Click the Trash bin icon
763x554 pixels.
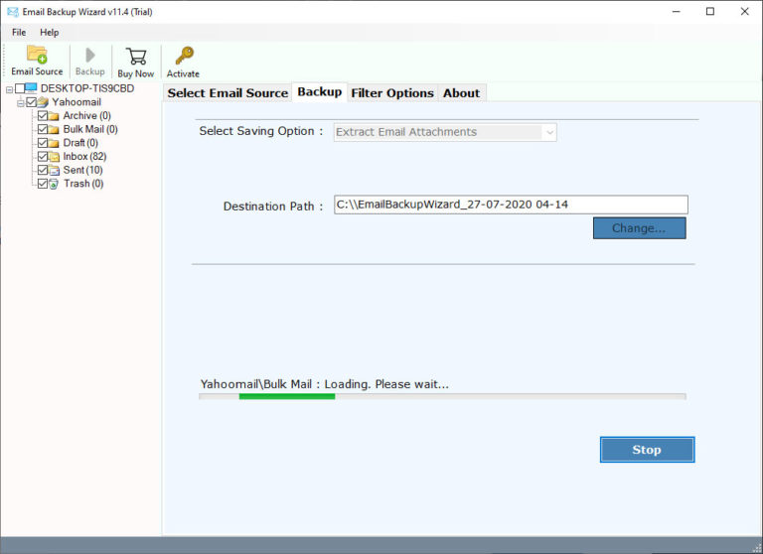point(54,184)
